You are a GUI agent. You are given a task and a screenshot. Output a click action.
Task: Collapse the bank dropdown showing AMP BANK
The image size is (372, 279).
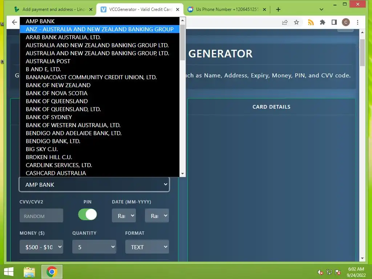coord(94,185)
